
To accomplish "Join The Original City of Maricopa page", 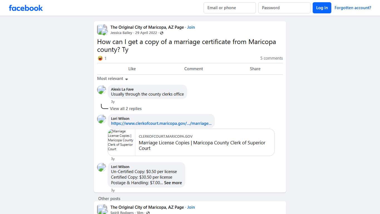I will point(191,27).
